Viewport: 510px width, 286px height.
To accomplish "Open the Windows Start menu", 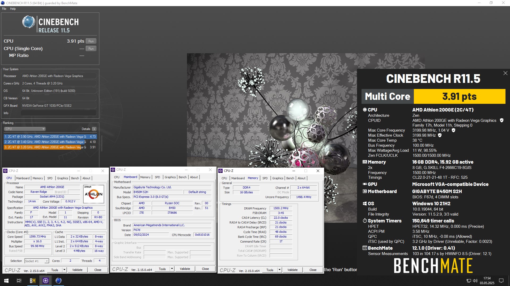I will pyautogui.click(x=6, y=281).
